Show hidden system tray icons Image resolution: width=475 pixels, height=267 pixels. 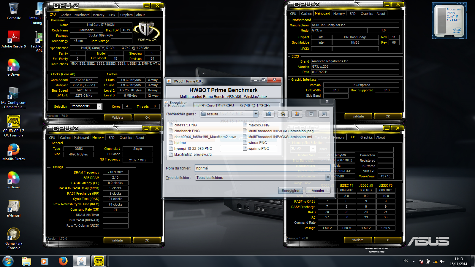click(414, 261)
